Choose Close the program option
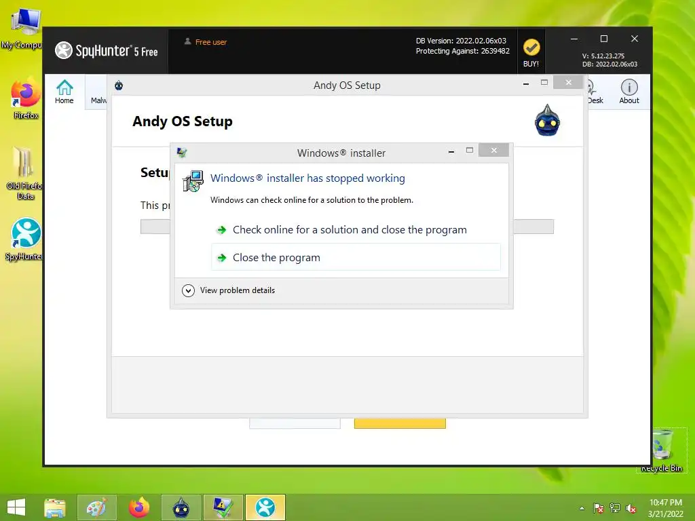Screen dimensions: 695x521 [356, 257]
